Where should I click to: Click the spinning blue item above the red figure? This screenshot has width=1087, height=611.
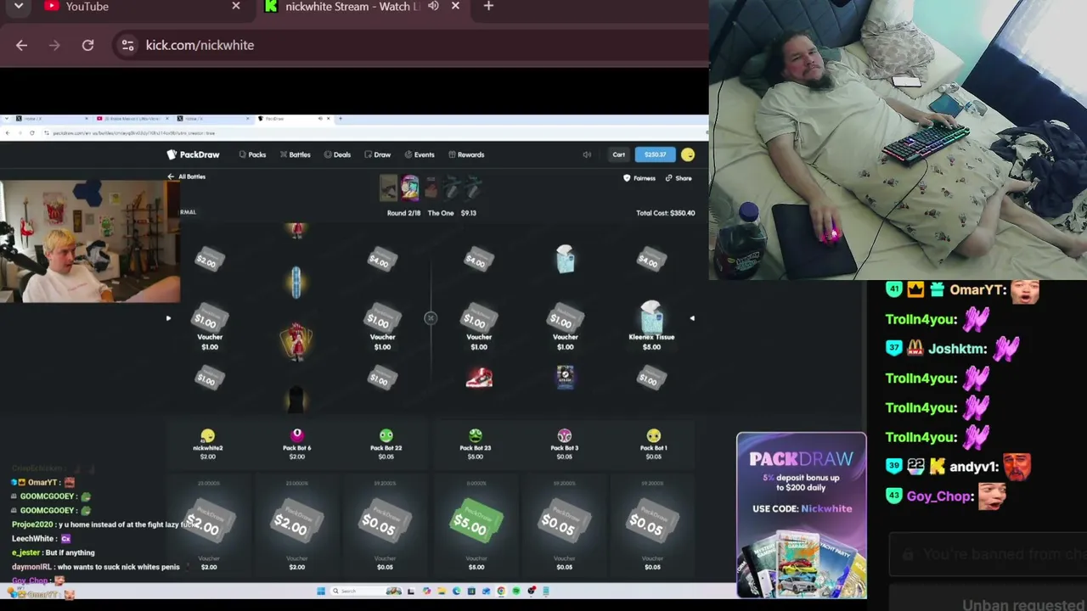[x=296, y=283]
